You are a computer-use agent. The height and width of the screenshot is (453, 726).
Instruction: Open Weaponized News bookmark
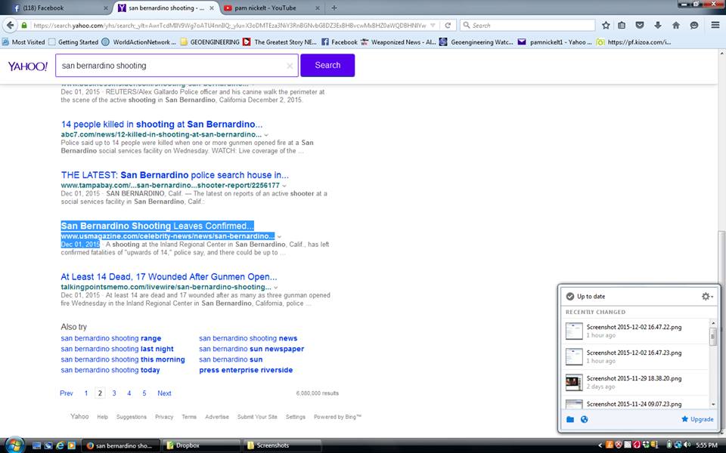(x=399, y=42)
